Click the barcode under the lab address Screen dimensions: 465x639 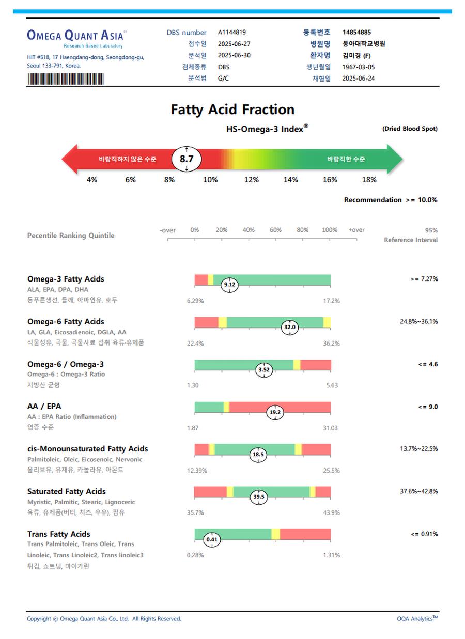pyautogui.click(x=65, y=79)
